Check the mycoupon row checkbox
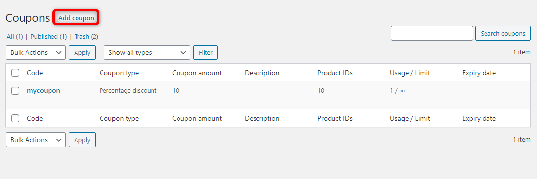The image size is (537, 179). (x=15, y=91)
